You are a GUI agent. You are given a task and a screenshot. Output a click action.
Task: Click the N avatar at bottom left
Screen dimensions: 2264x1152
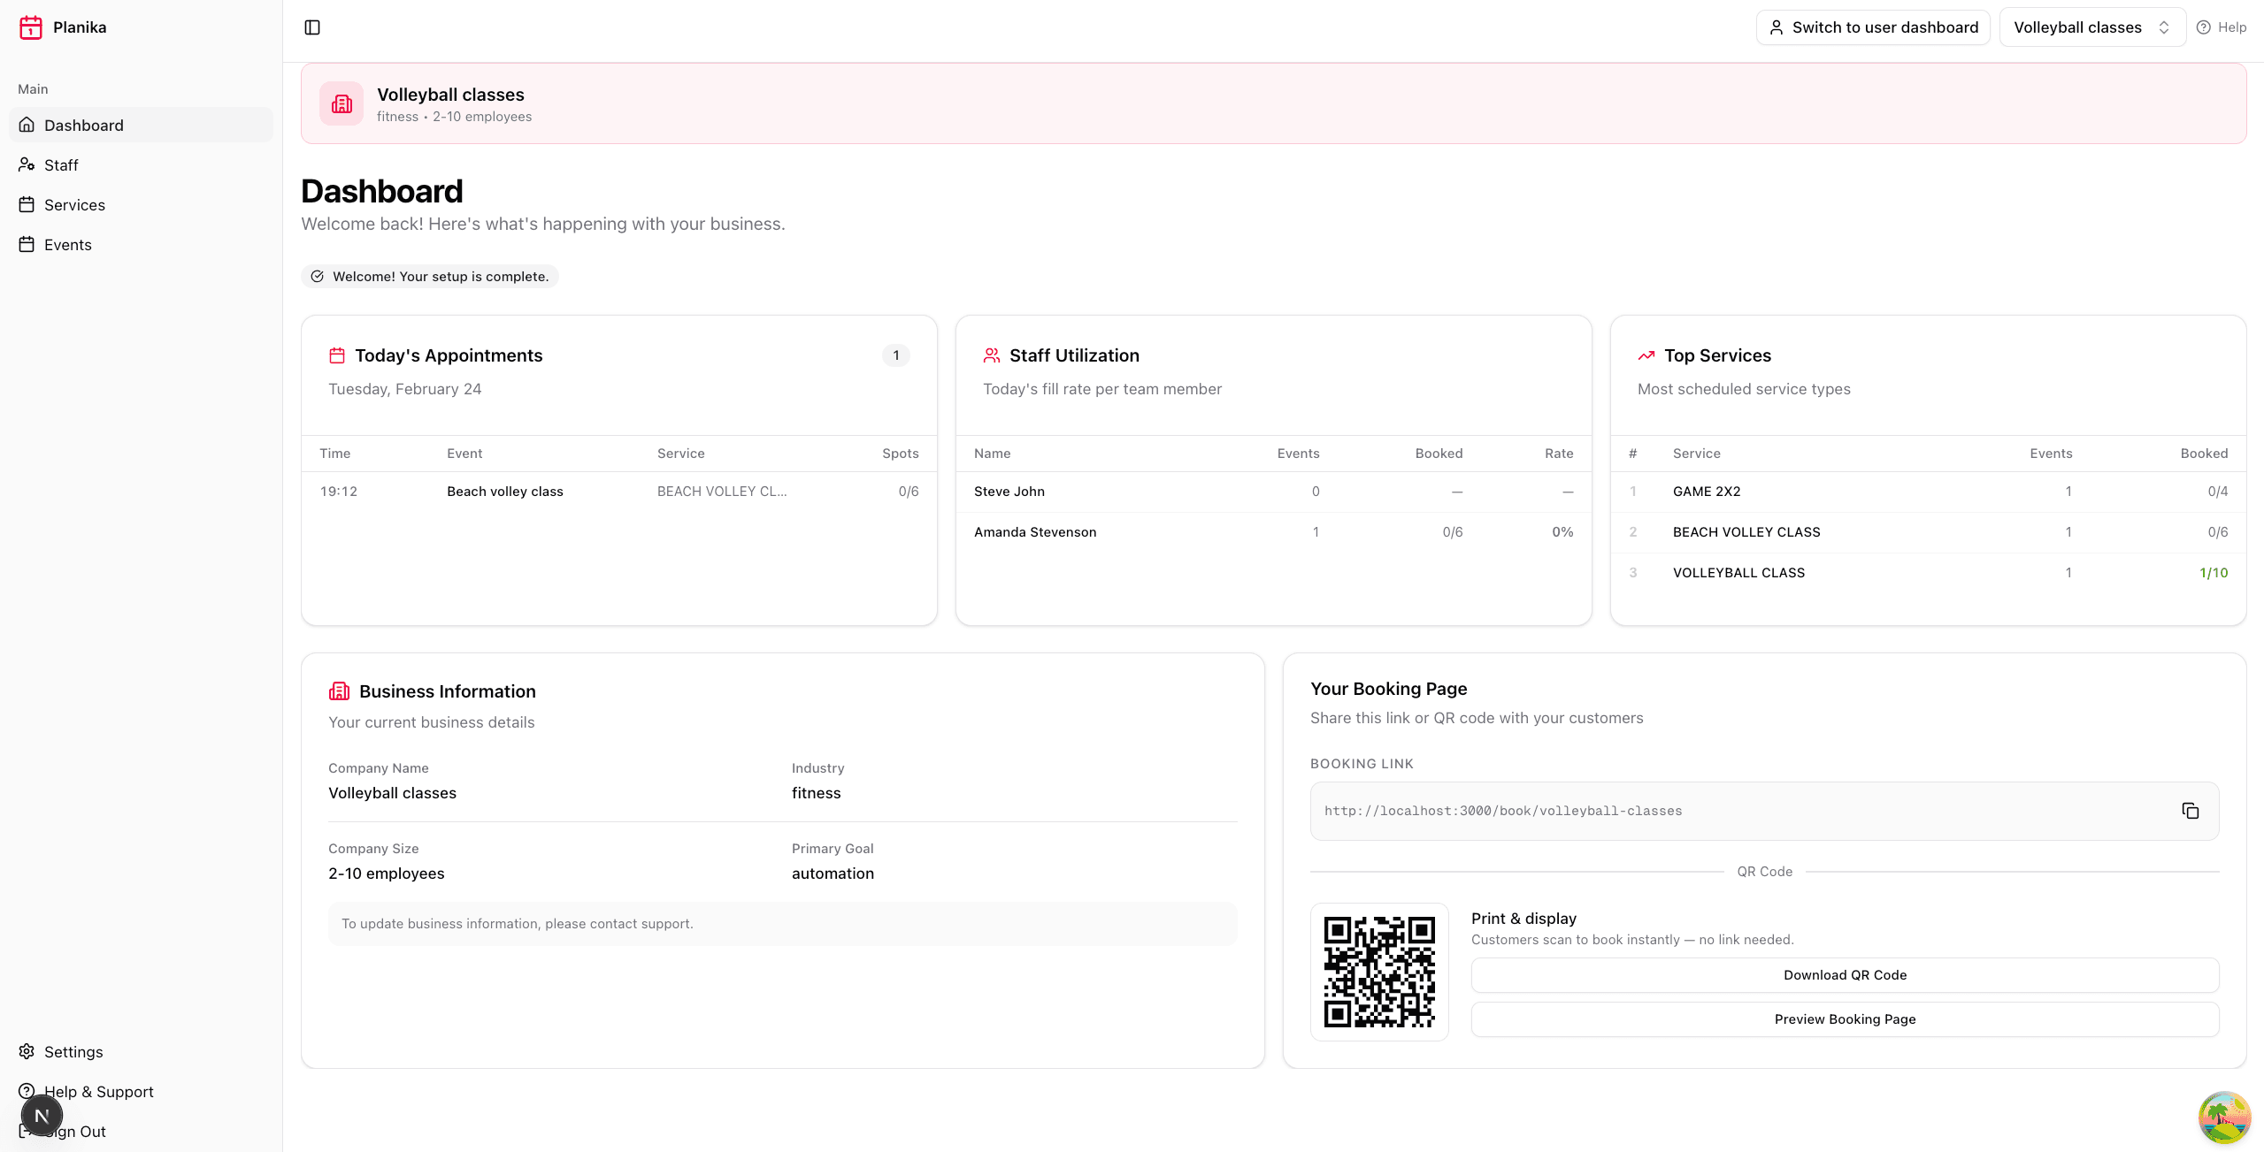(42, 1115)
